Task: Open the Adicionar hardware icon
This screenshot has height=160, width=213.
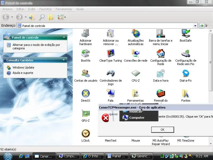Action: pos(85,33)
